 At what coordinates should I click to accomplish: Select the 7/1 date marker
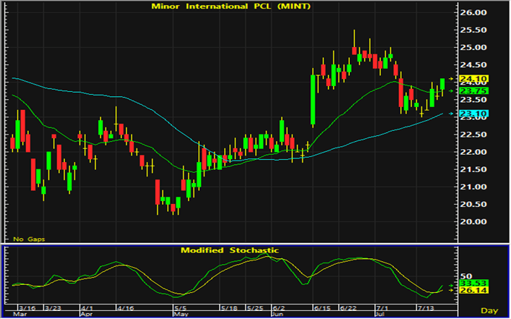tap(382, 308)
